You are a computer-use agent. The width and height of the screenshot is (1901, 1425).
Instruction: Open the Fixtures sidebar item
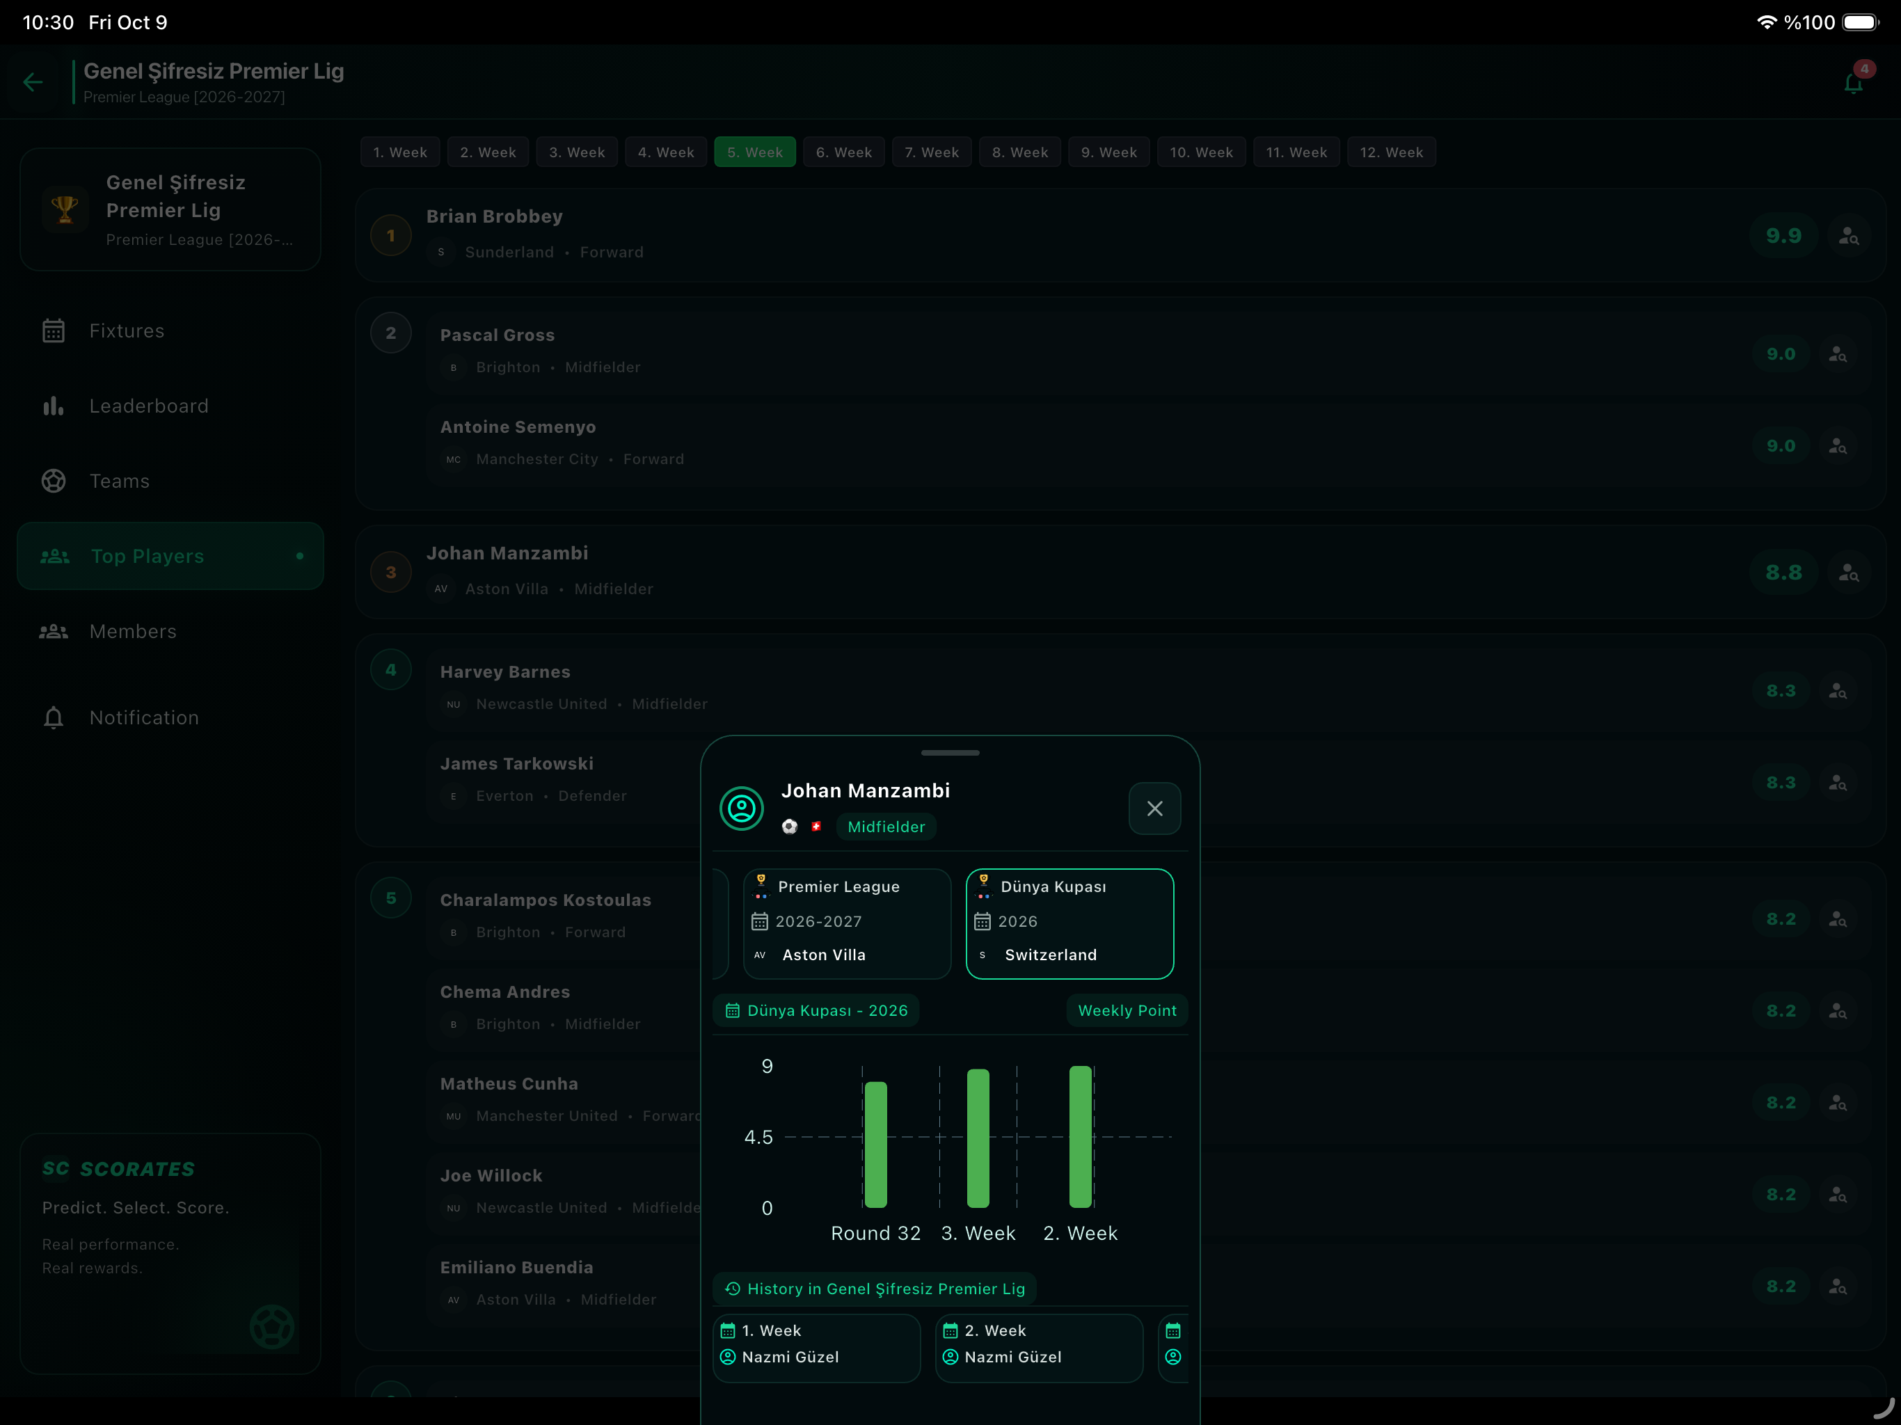pos(170,331)
